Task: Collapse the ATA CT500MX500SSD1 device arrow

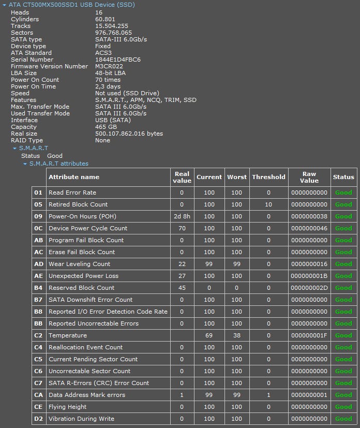Action: (4, 5)
